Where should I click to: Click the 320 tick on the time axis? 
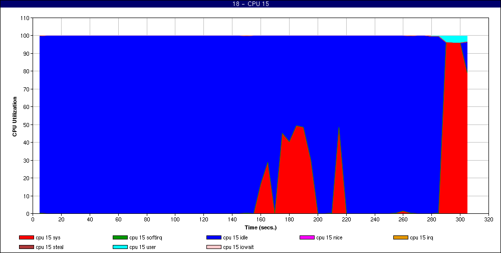(x=488, y=219)
